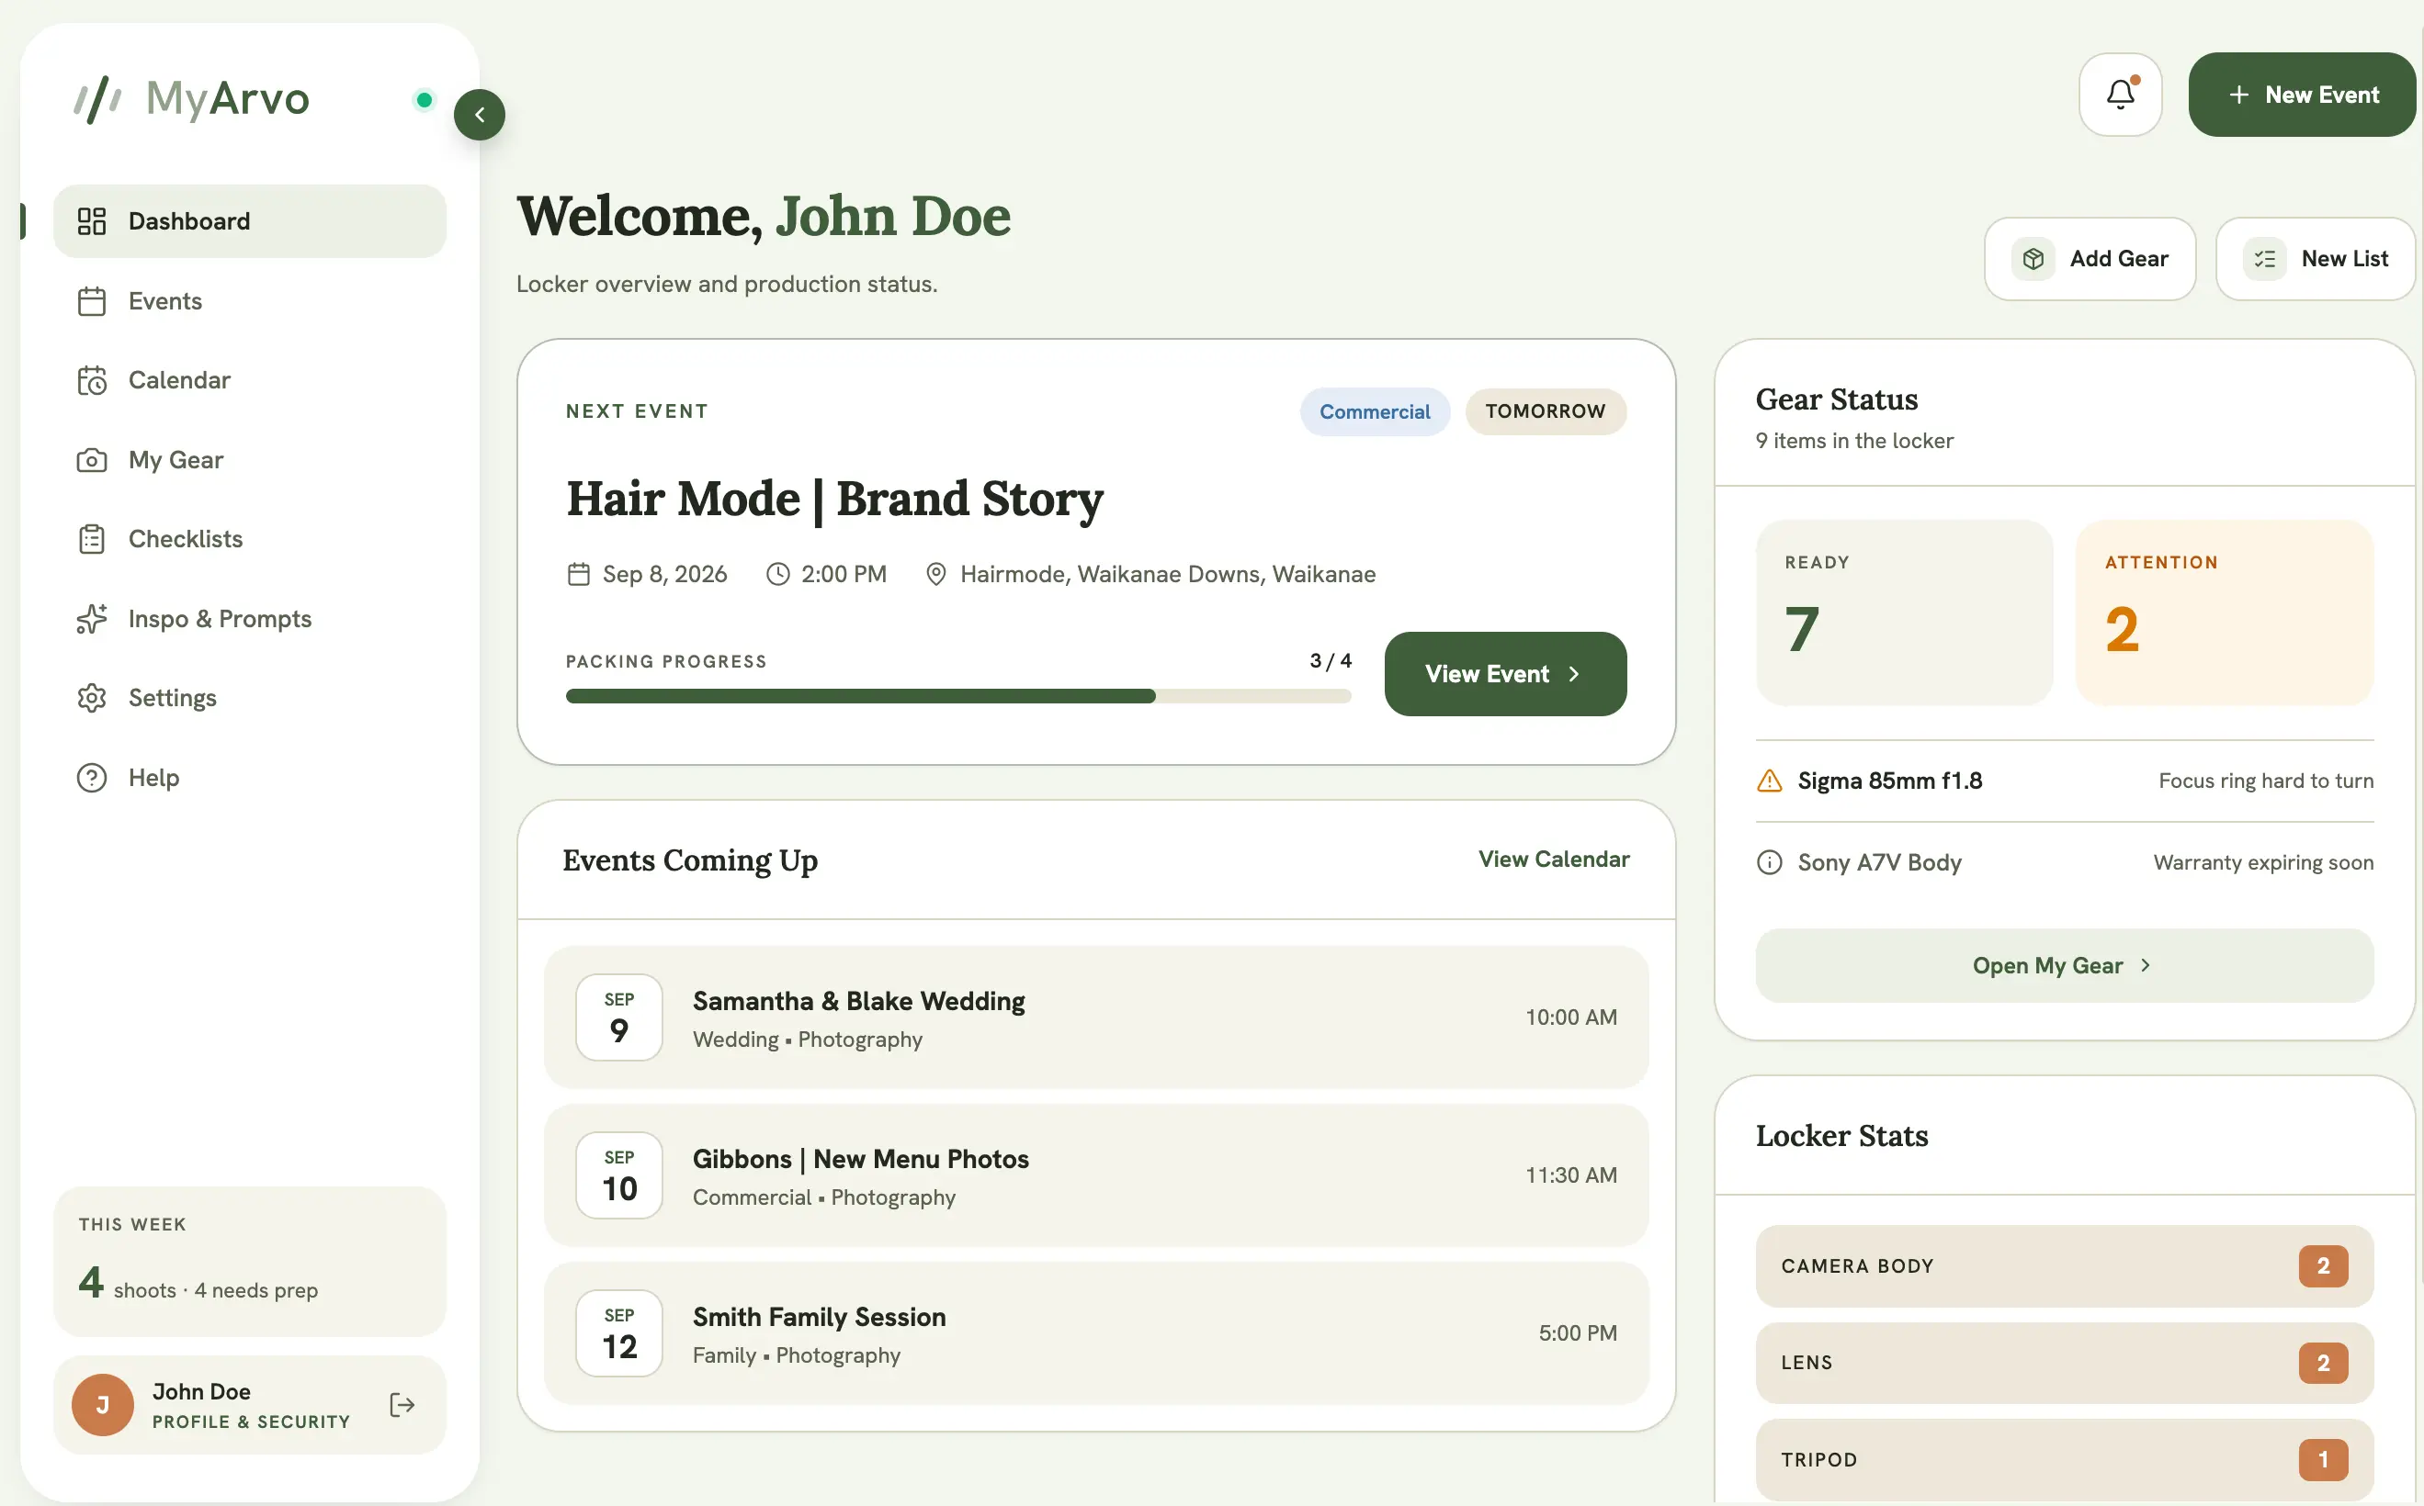Click the Ready 7 gear card
The width and height of the screenshot is (2424, 1506).
coord(1904,613)
